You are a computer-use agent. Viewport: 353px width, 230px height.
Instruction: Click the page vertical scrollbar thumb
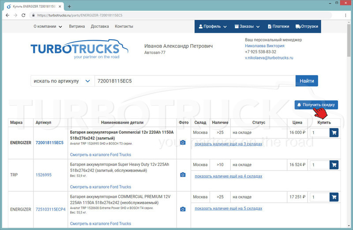(349, 40)
